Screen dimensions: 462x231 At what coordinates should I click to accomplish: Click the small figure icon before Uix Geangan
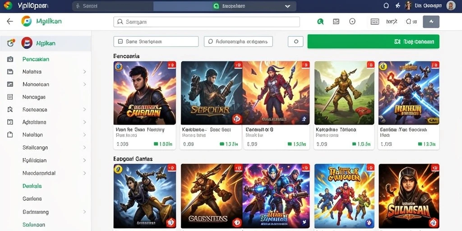(408, 5)
